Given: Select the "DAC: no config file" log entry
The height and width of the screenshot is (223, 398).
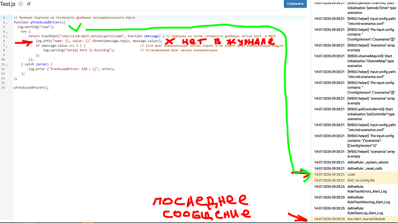Looking at the screenshot, I should 355,180.
